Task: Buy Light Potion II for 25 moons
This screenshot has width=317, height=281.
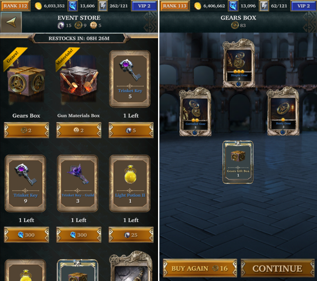Action: point(131,235)
